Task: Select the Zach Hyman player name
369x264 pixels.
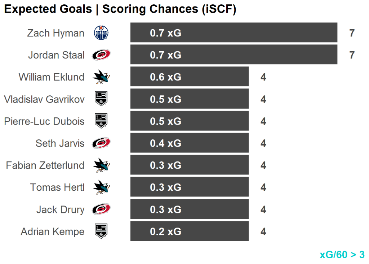Action: 55,33
